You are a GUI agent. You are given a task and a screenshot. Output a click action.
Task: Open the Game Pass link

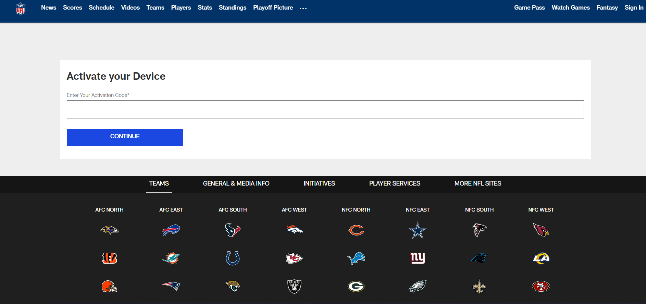pos(529,8)
